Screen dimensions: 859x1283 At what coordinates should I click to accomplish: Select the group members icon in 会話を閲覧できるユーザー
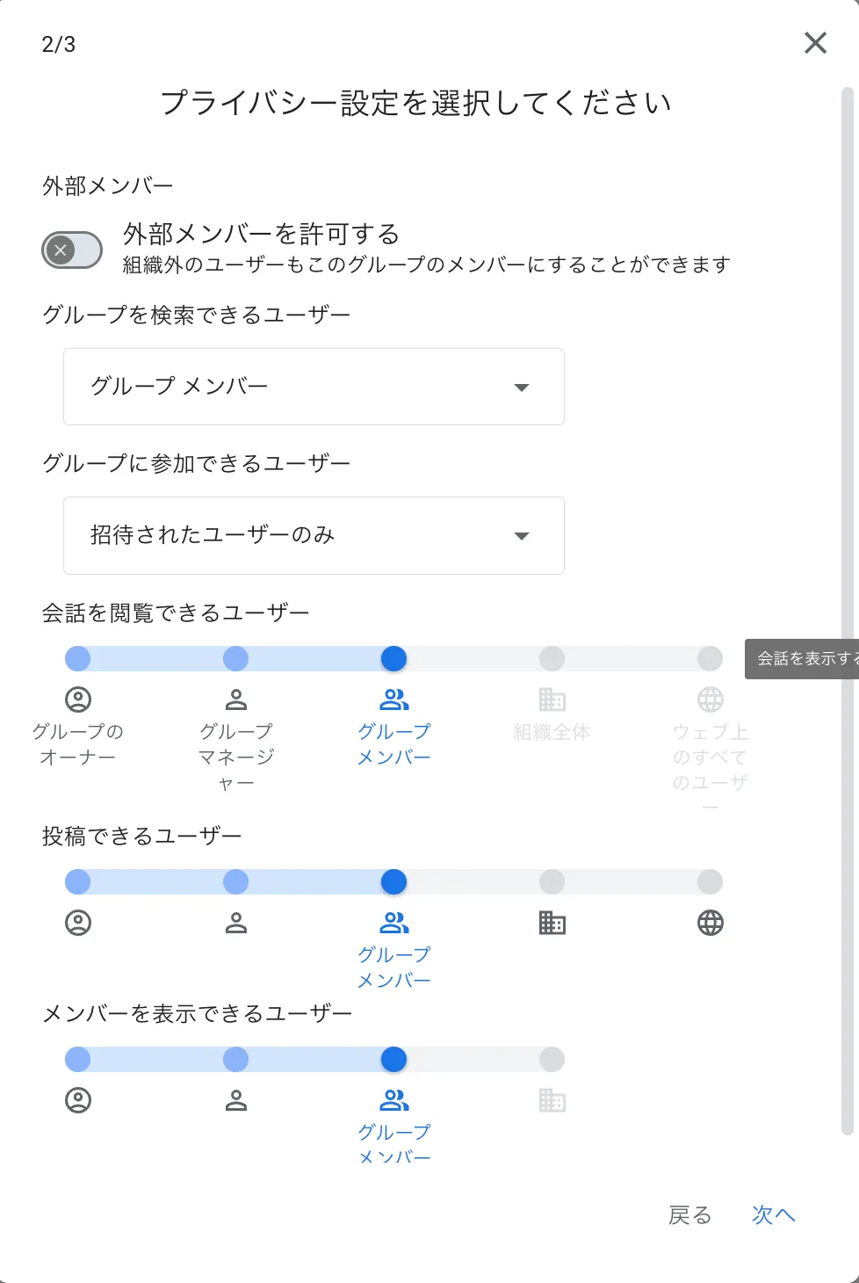click(x=394, y=699)
